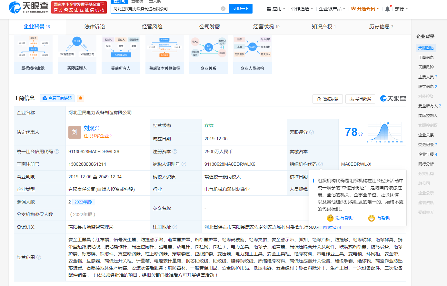The image size is (447, 286).
Task: Switch to the 经营风险 tab
Action: 152,27
